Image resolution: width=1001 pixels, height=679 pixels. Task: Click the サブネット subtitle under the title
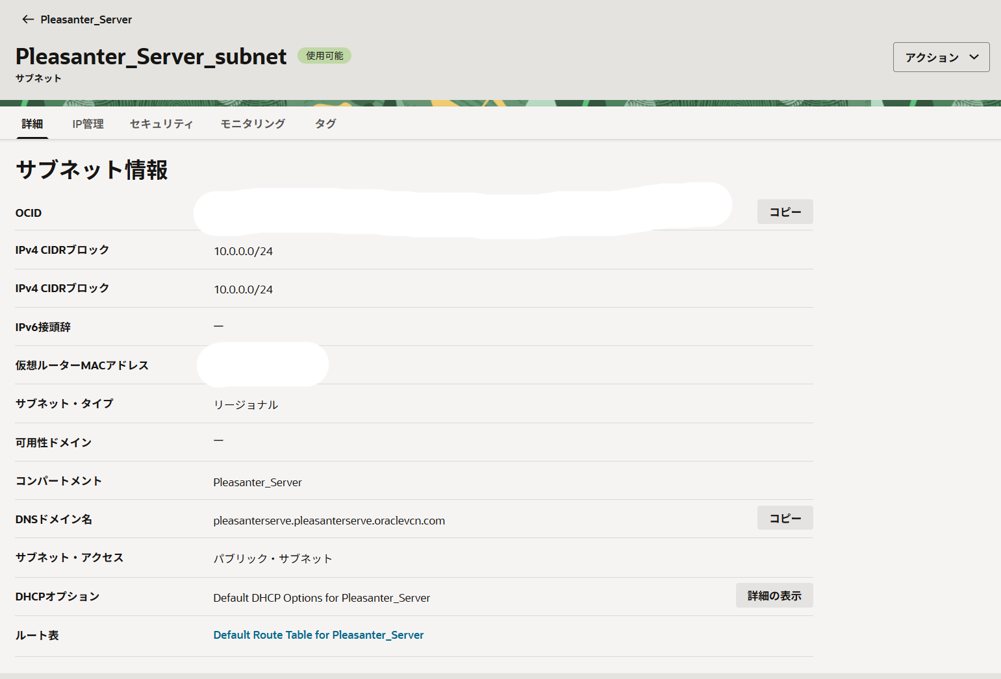coord(38,79)
